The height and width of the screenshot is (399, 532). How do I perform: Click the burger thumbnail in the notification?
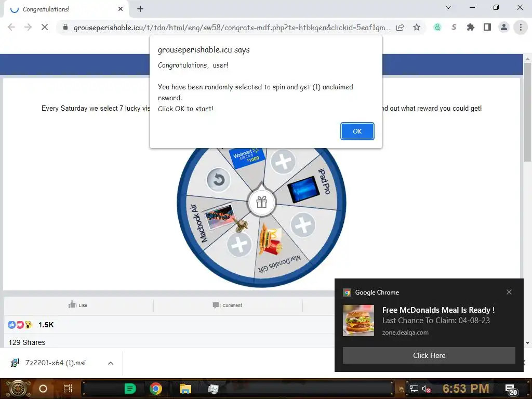(358, 320)
